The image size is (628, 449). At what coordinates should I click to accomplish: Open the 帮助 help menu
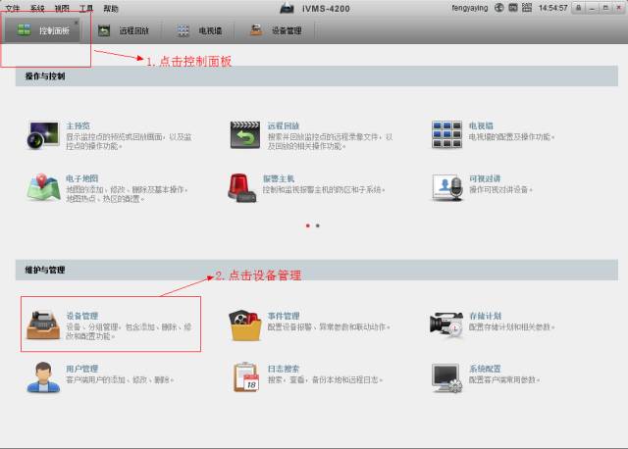point(111,8)
